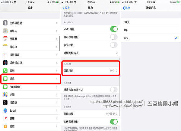Tap the Maps (地圖) icon
This screenshot has width=181, height=131.
pos(5,95)
